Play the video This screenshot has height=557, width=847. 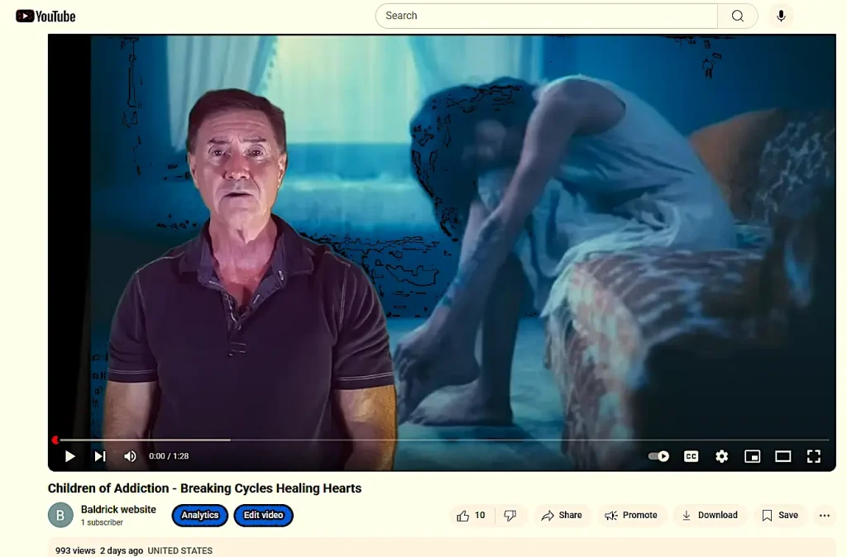click(x=69, y=457)
